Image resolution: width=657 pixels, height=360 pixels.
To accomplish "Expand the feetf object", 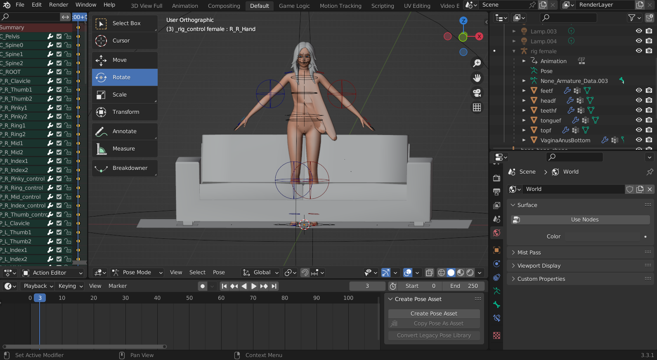I will click(524, 91).
